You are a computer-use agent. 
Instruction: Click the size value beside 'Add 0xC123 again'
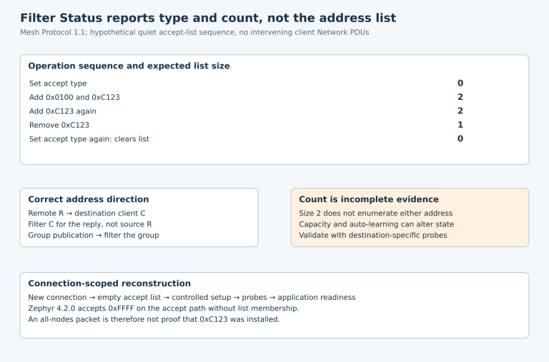[460, 111]
